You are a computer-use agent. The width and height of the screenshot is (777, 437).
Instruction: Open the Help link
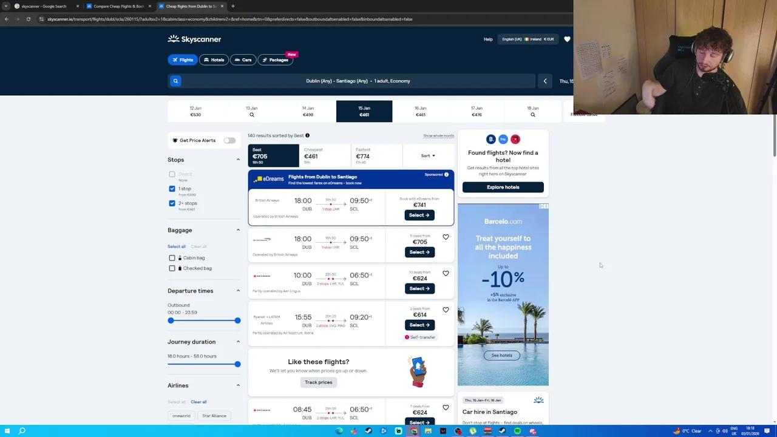[488, 39]
